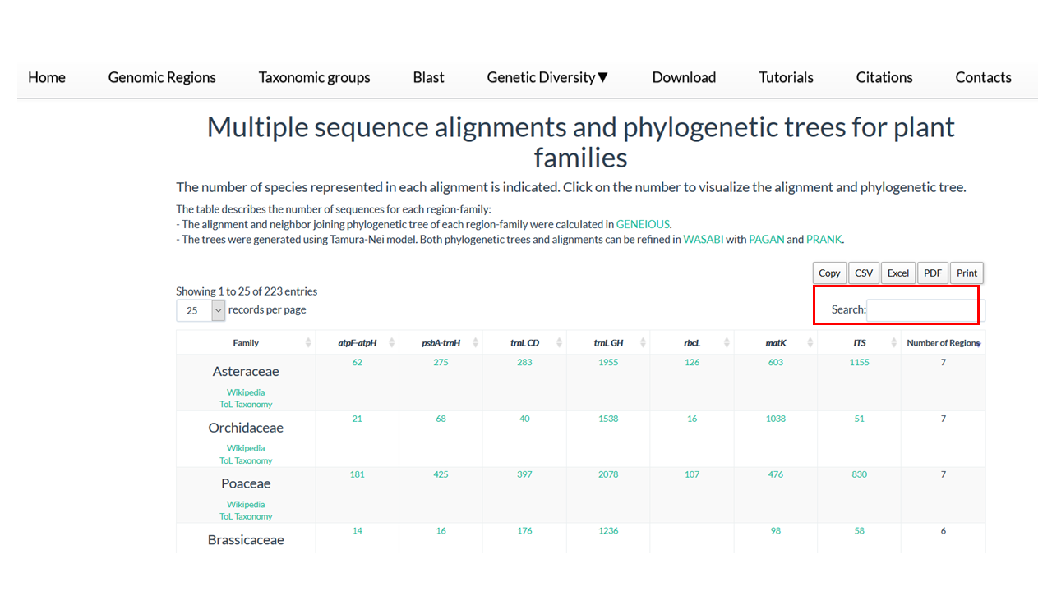Screen dimensions: 1052x591
Task: Export table to Excel
Action: click(x=898, y=273)
